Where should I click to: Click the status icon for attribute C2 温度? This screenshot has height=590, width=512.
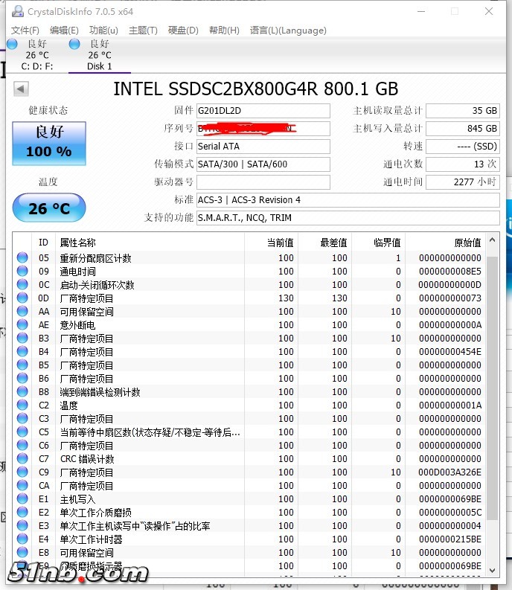tap(22, 405)
